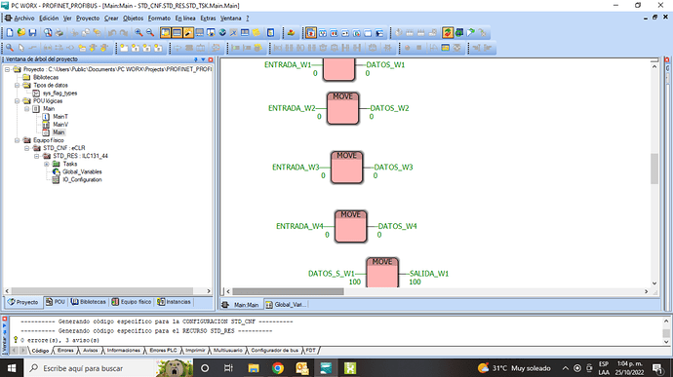The height and width of the screenshot is (377, 673).
Task: Switch to the Equipo físico tab
Action: 132,302
